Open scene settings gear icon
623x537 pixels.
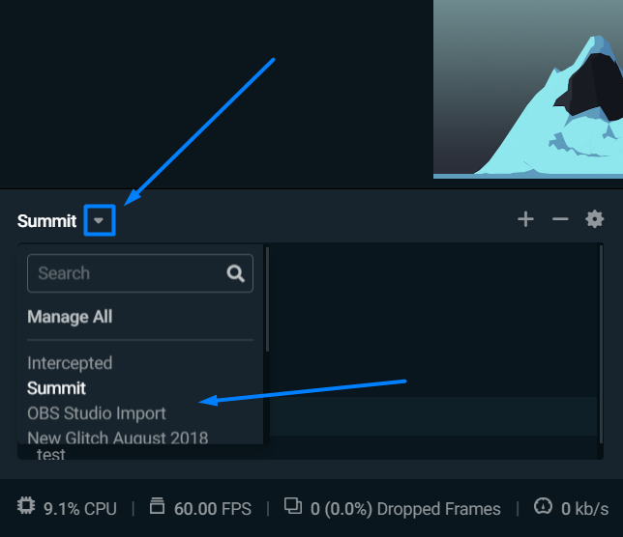[594, 219]
